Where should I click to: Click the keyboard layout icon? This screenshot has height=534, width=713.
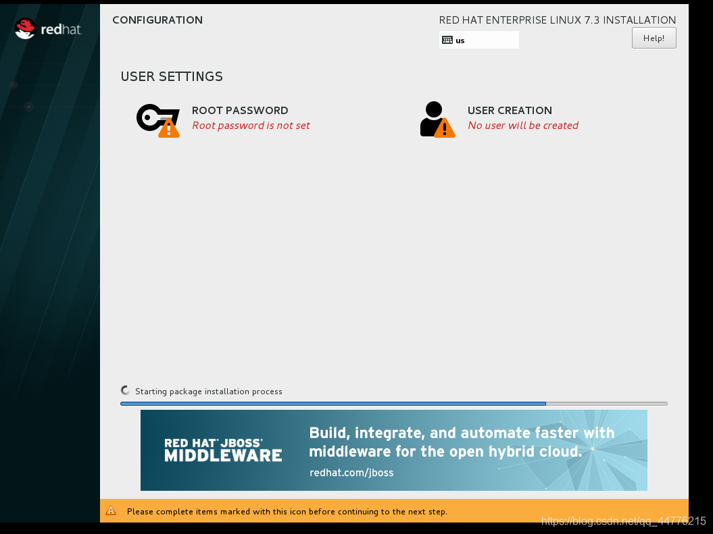(x=447, y=40)
